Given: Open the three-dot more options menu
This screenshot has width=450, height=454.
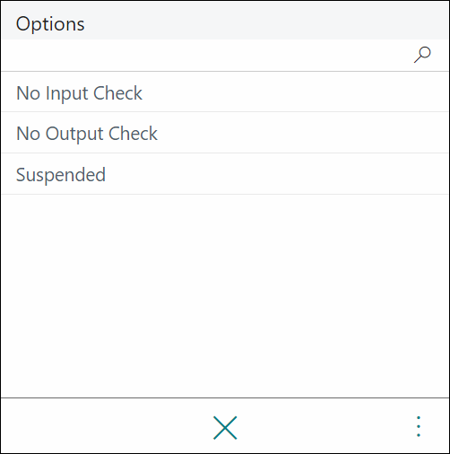Looking at the screenshot, I should click(419, 426).
